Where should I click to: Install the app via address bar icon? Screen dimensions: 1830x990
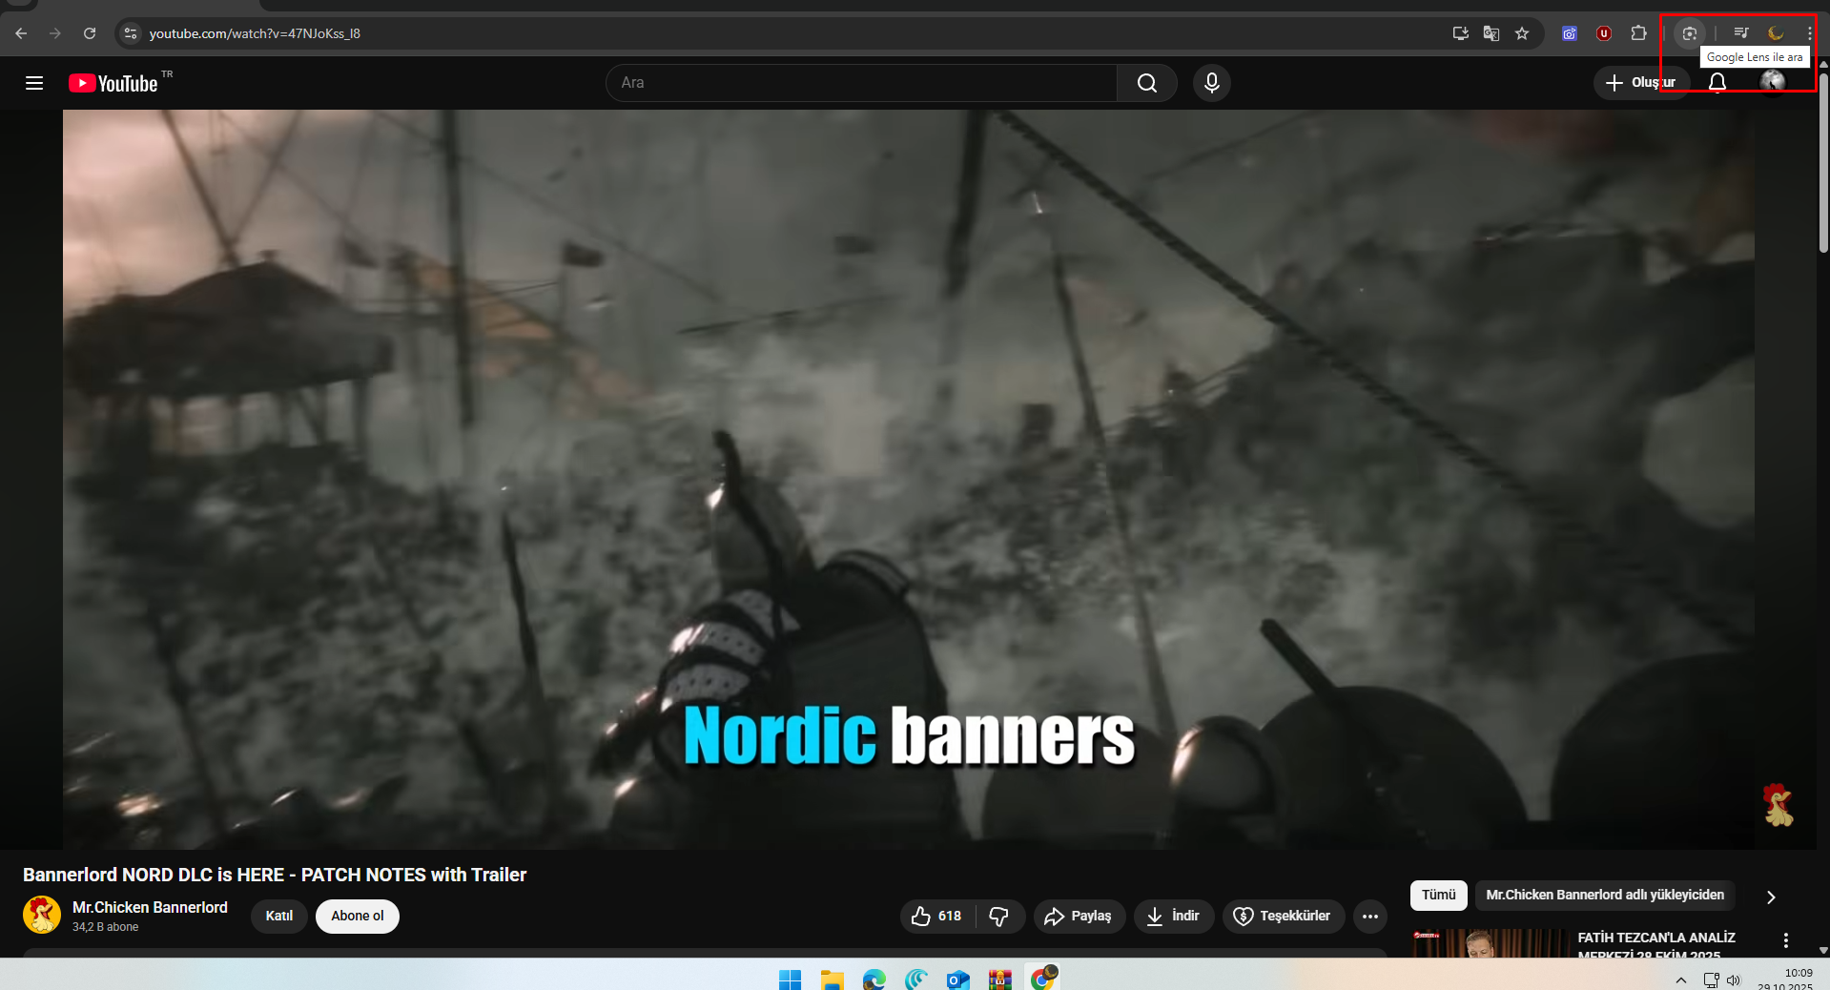[1460, 33]
